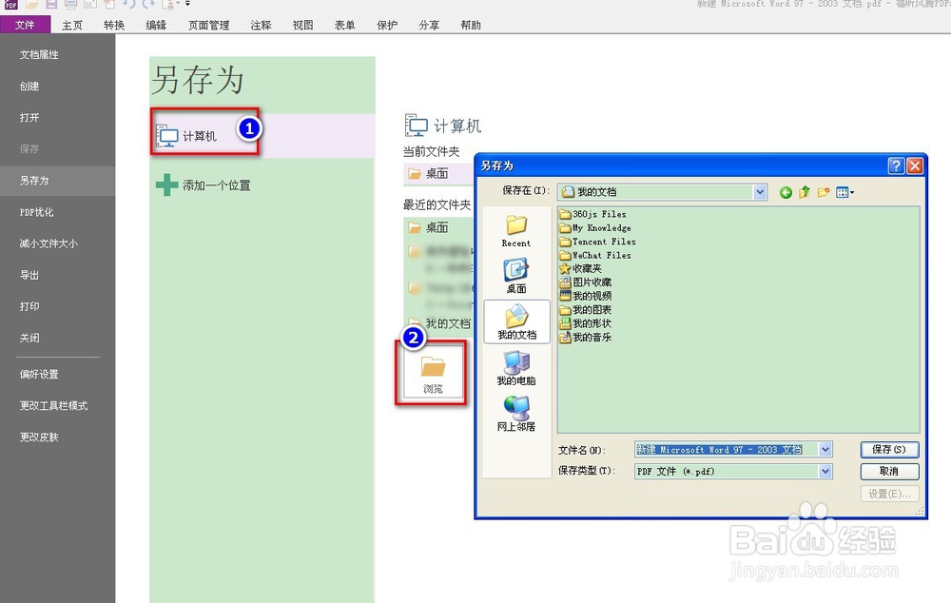951x603 pixels.
Task: Create a new folder using the toolbar icon
Action: tap(824, 191)
